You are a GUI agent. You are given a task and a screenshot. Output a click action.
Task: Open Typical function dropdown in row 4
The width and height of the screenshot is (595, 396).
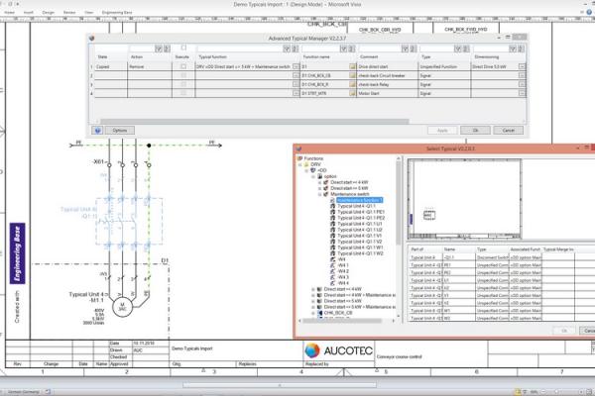pos(296,93)
